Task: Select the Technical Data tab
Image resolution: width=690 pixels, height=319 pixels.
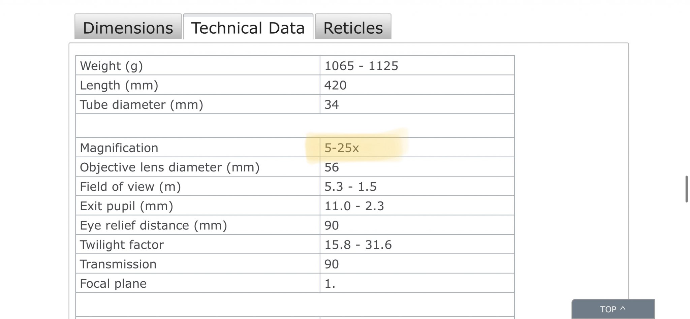Action: (248, 28)
